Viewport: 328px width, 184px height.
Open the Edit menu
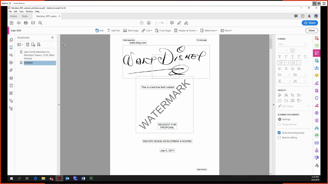coord(15,11)
